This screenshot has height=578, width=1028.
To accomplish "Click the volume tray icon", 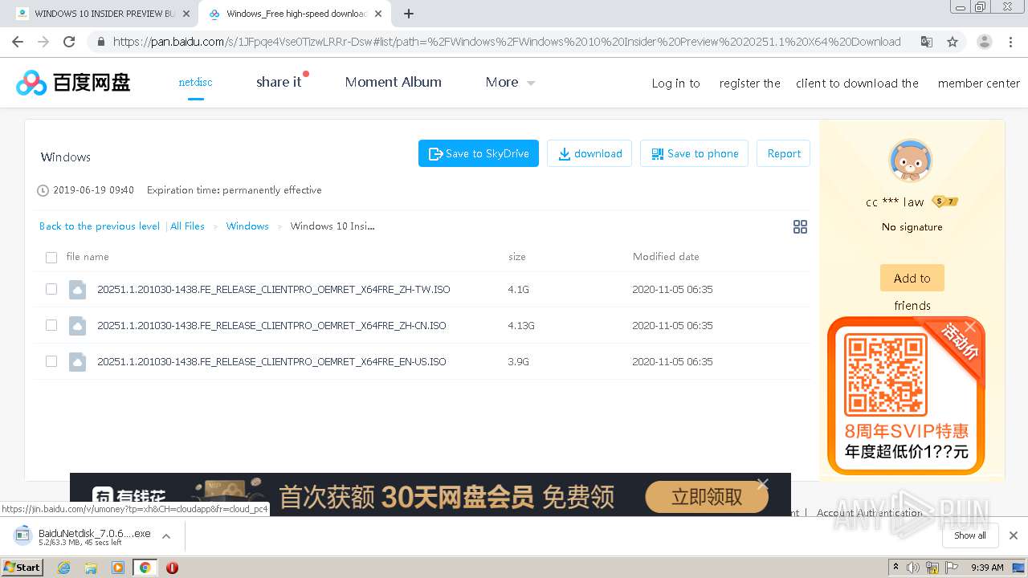I will [913, 568].
